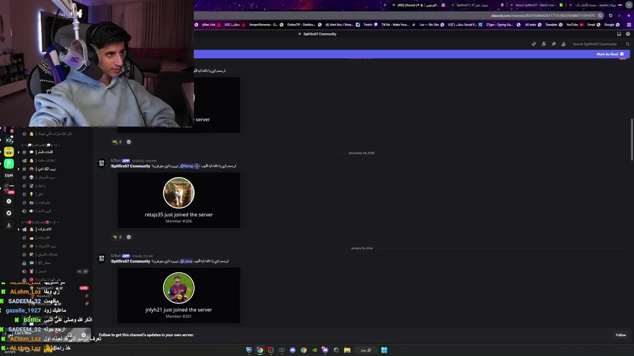This screenshot has width=634, height=356.
Task: Switch to the (492) Discord browser tab
Action: 419,5
